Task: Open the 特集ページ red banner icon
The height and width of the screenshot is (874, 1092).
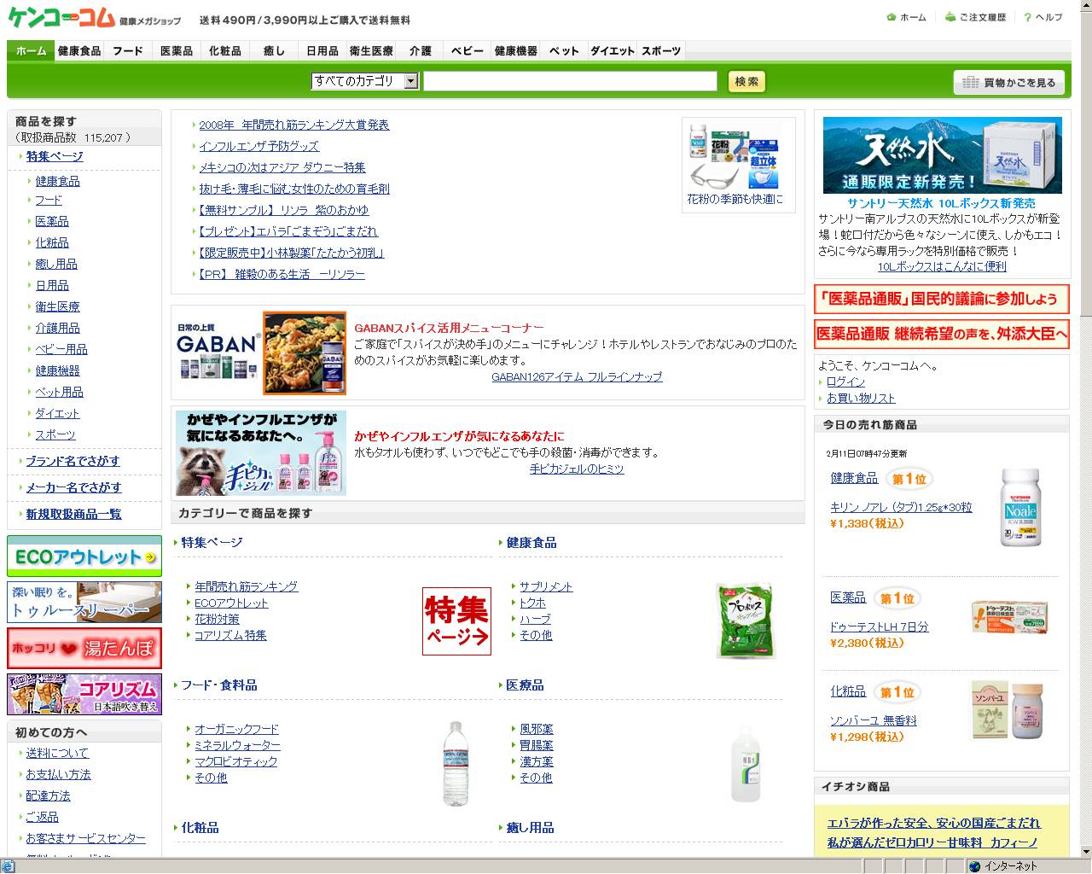Action: click(456, 621)
